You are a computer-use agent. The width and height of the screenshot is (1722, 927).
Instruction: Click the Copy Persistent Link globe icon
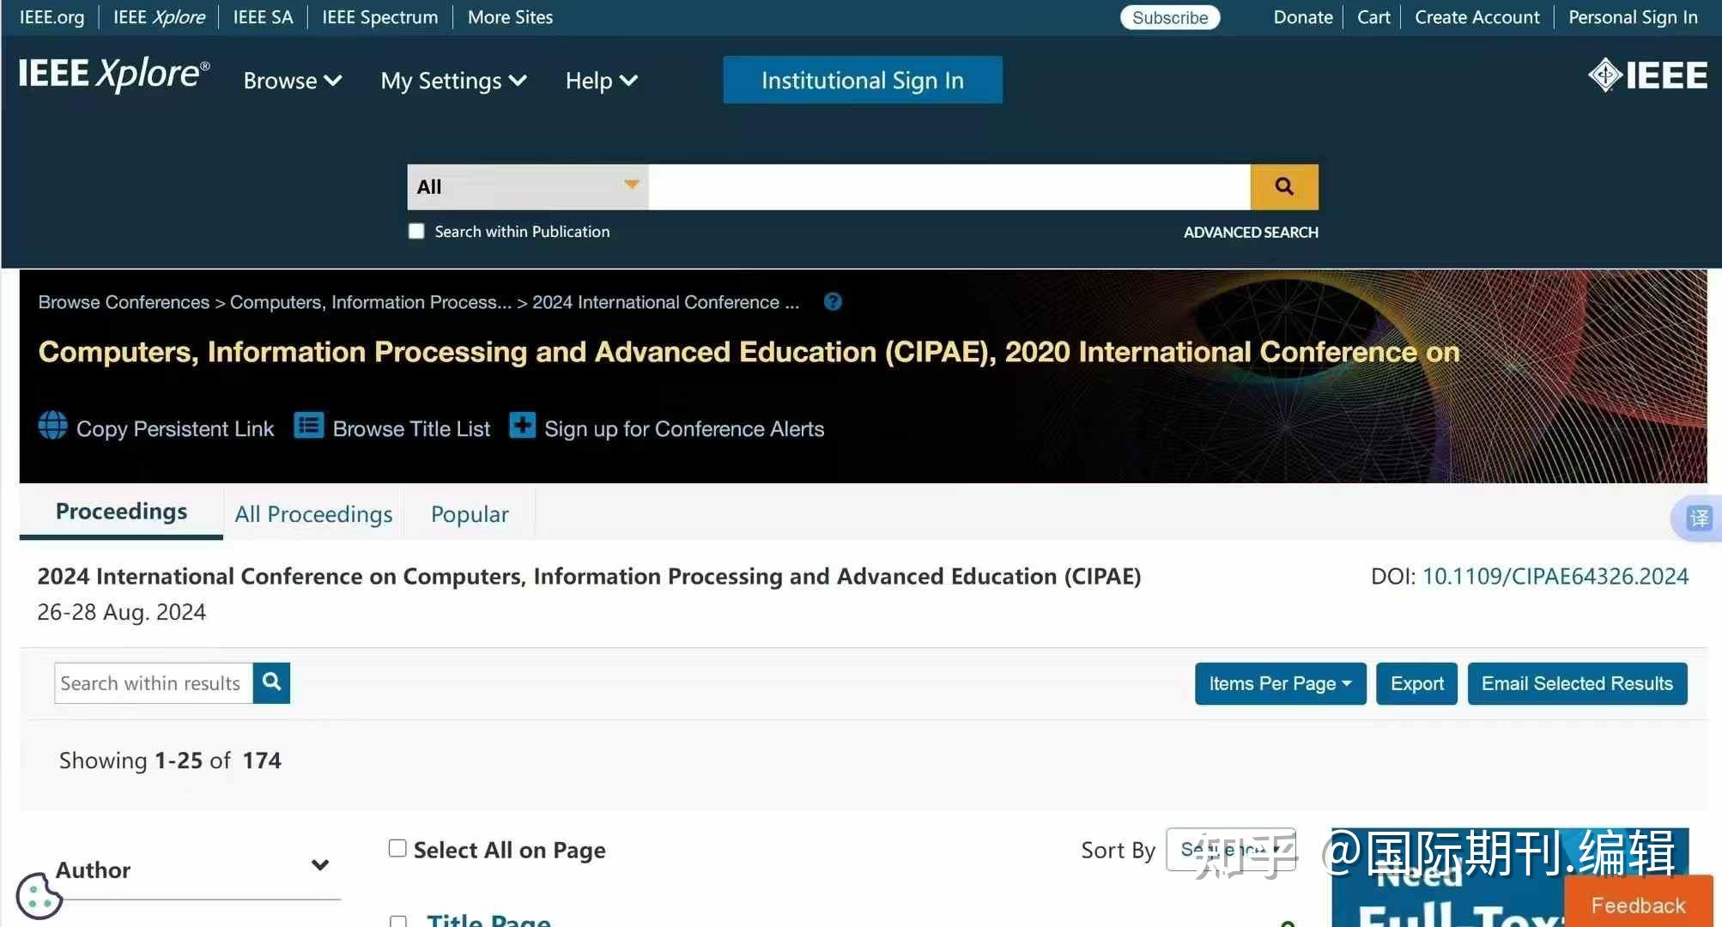pyautogui.click(x=52, y=427)
